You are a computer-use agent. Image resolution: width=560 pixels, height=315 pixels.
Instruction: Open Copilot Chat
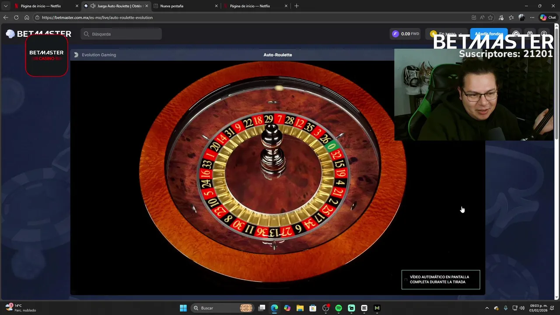[548, 17]
